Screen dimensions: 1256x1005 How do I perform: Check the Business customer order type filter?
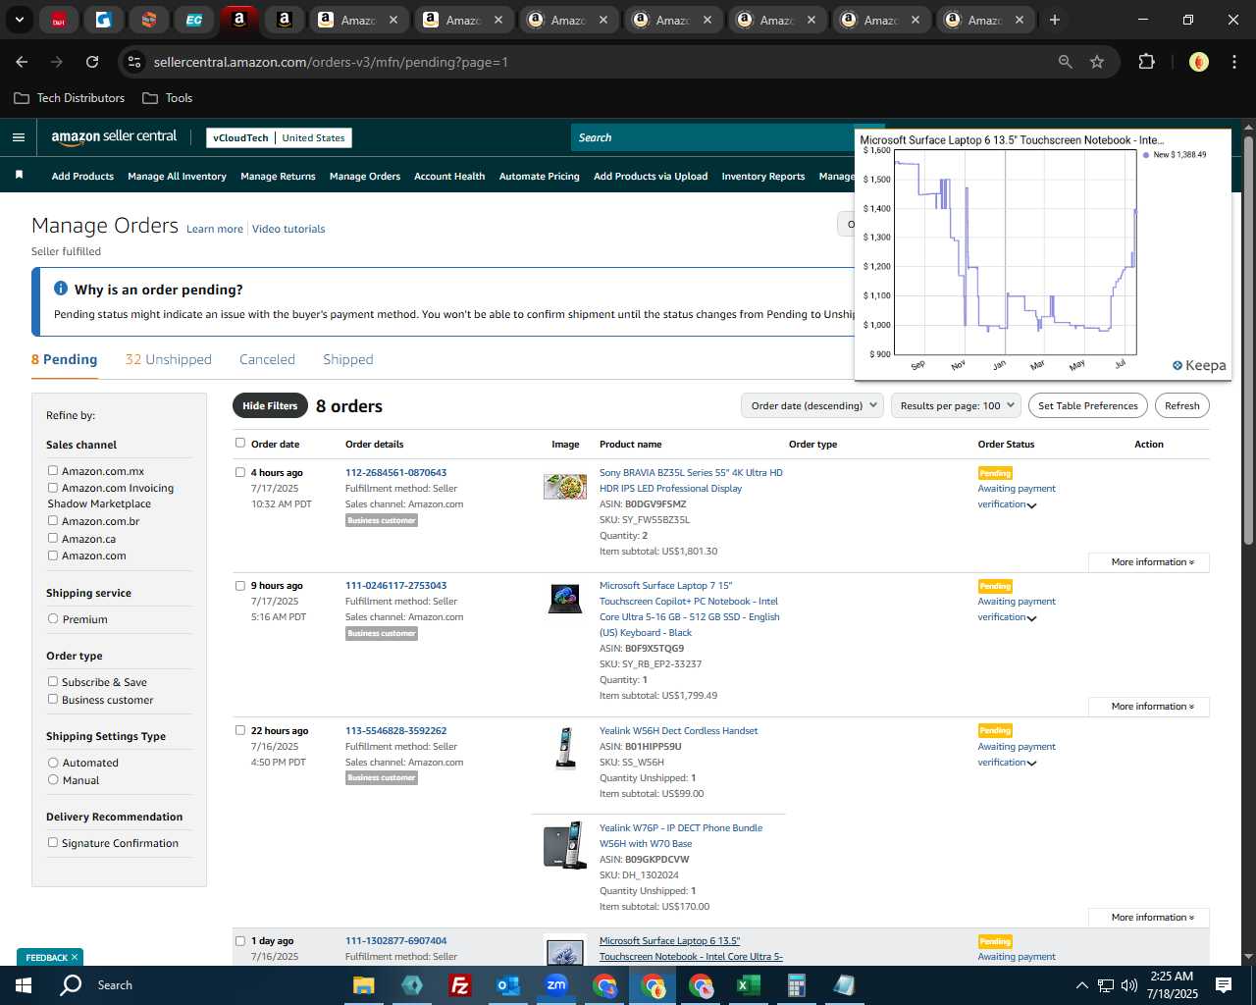click(53, 699)
